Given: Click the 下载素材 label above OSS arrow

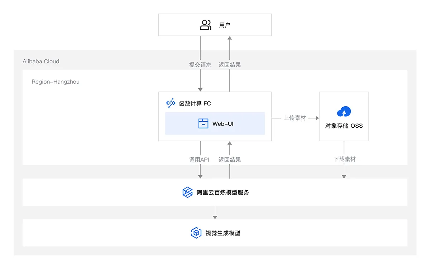Looking at the screenshot, I should point(344,159).
